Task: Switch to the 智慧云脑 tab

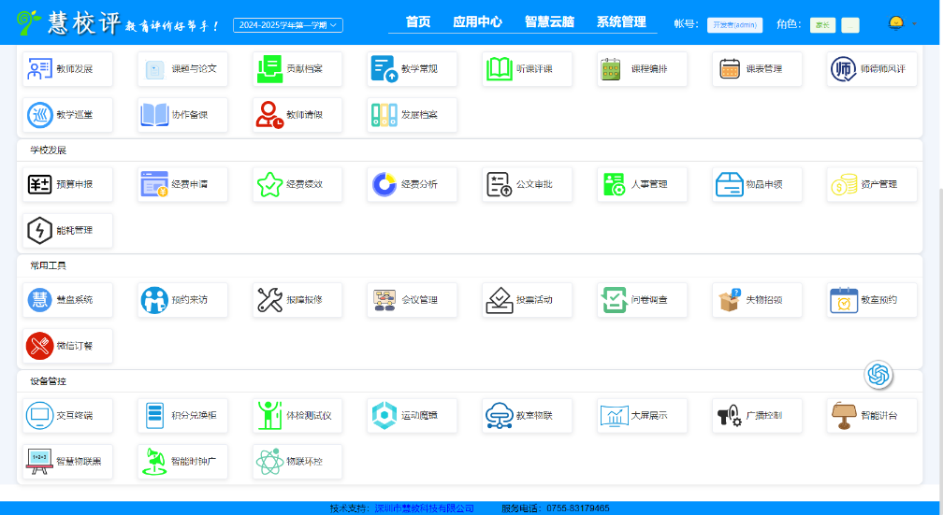Action: [x=549, y=22]
